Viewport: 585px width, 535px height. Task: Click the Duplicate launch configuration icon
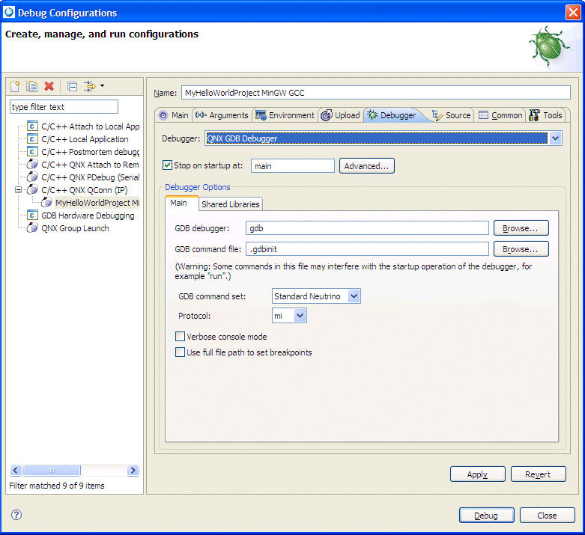pos(32,87)
